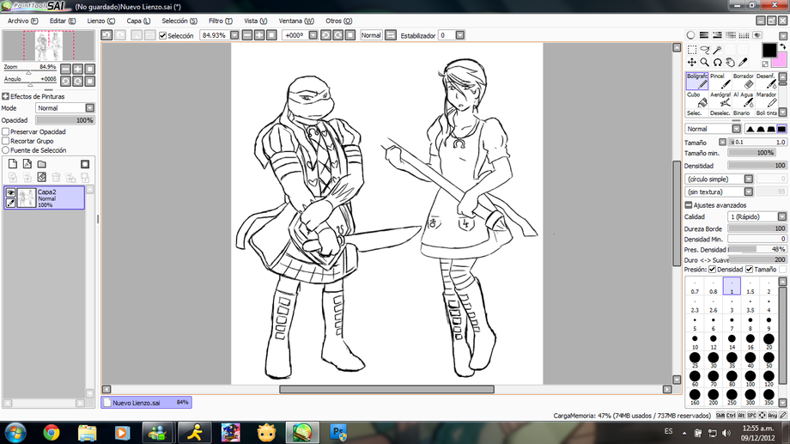790x444 pixels.
Task: Open the rotation angle dropdown
Action: coord(313,35)
